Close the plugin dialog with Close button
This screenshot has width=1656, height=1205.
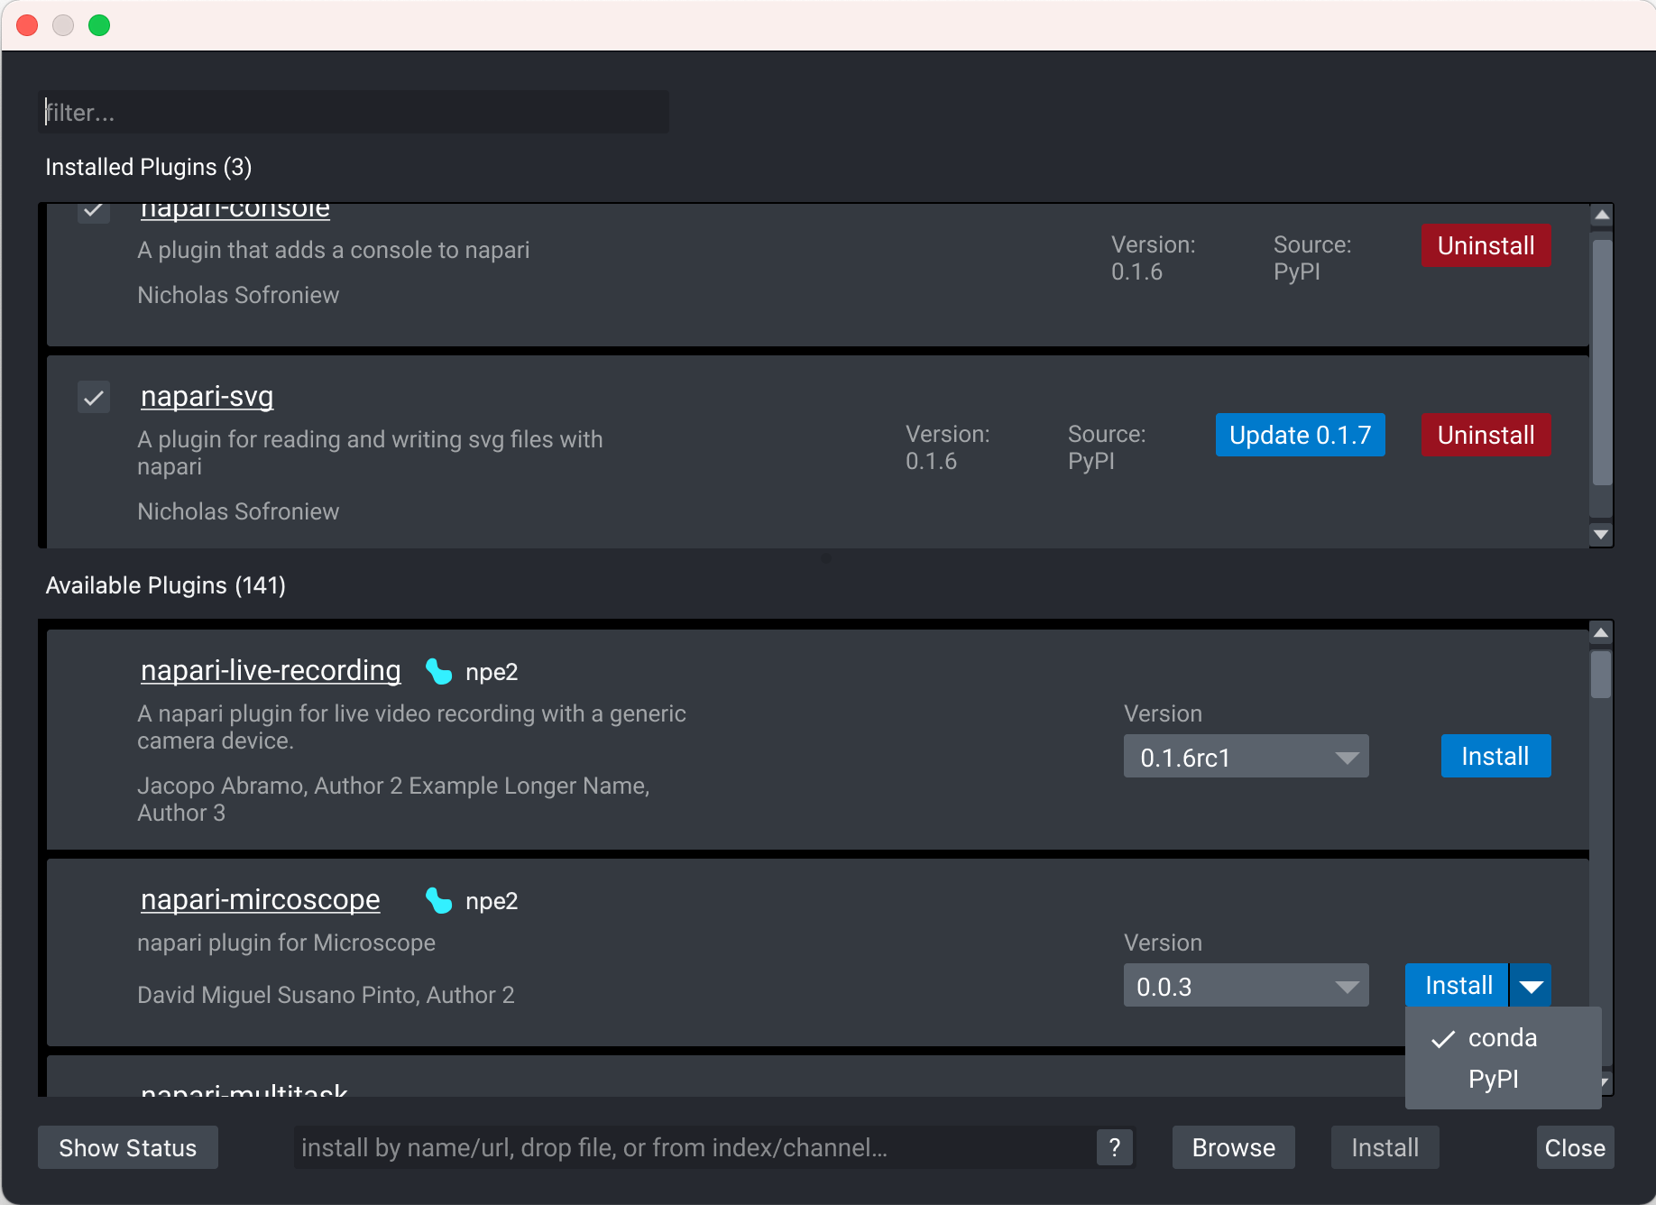click(x=1575, y=1147)
